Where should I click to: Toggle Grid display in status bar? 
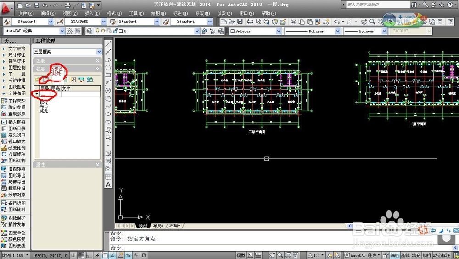[x=81, y=255]
